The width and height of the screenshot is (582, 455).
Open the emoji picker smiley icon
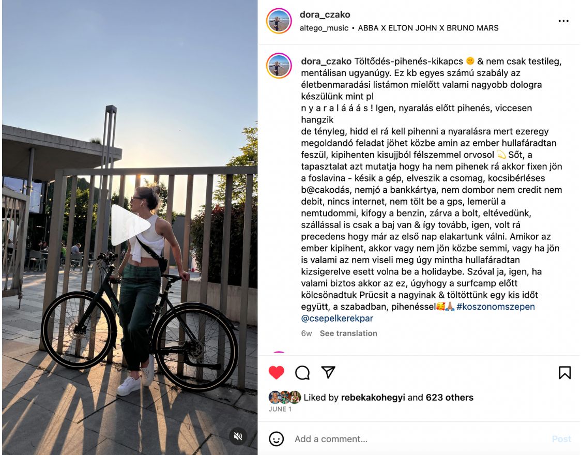tap(276, 438)
